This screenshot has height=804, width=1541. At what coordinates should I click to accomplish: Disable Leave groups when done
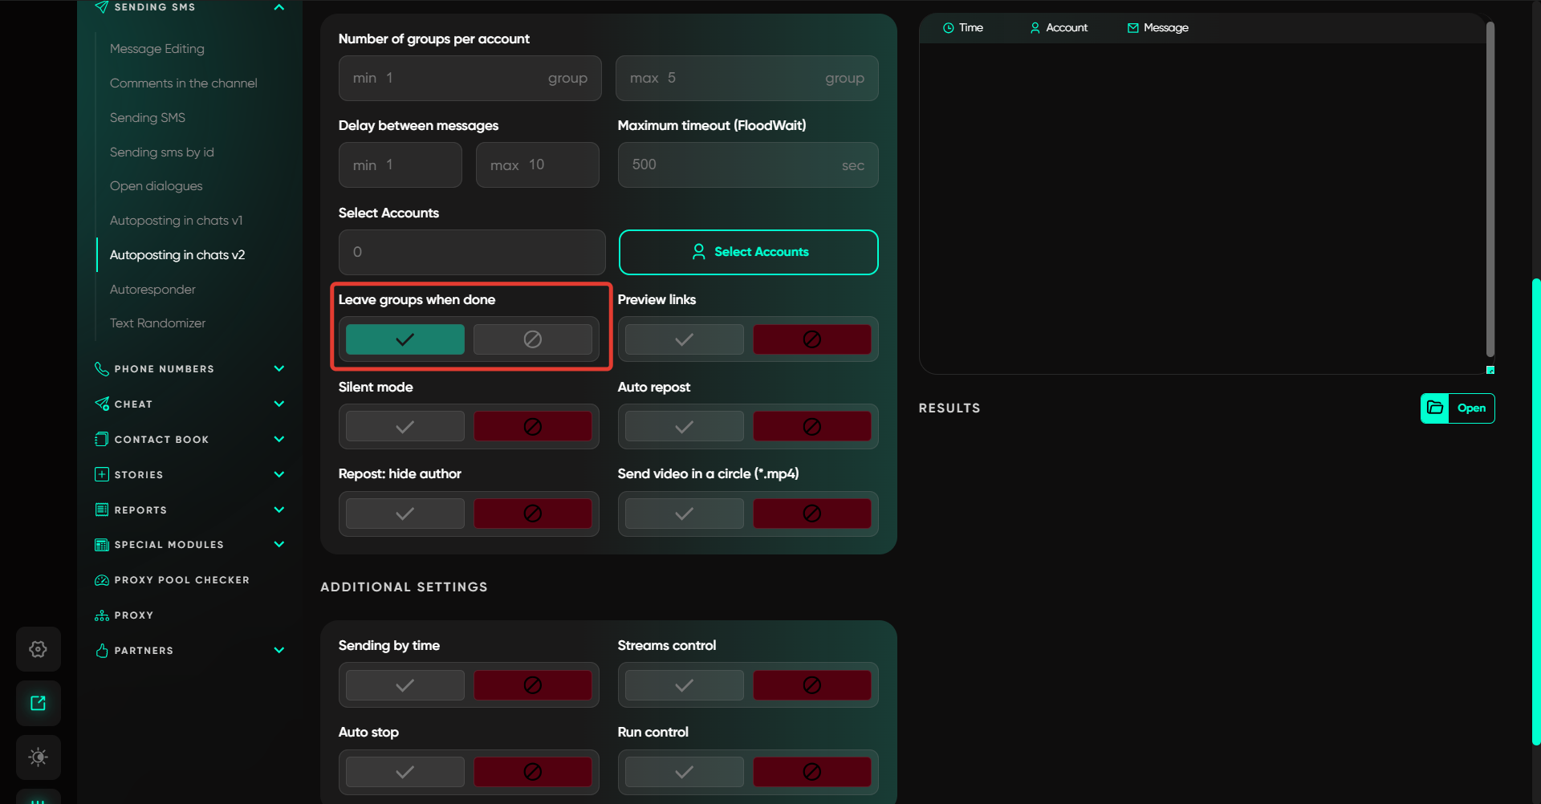(x=532, y=339)
